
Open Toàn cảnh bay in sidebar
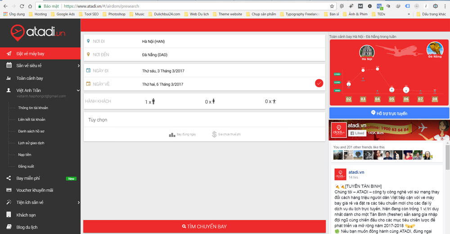[x=30, y=78]
